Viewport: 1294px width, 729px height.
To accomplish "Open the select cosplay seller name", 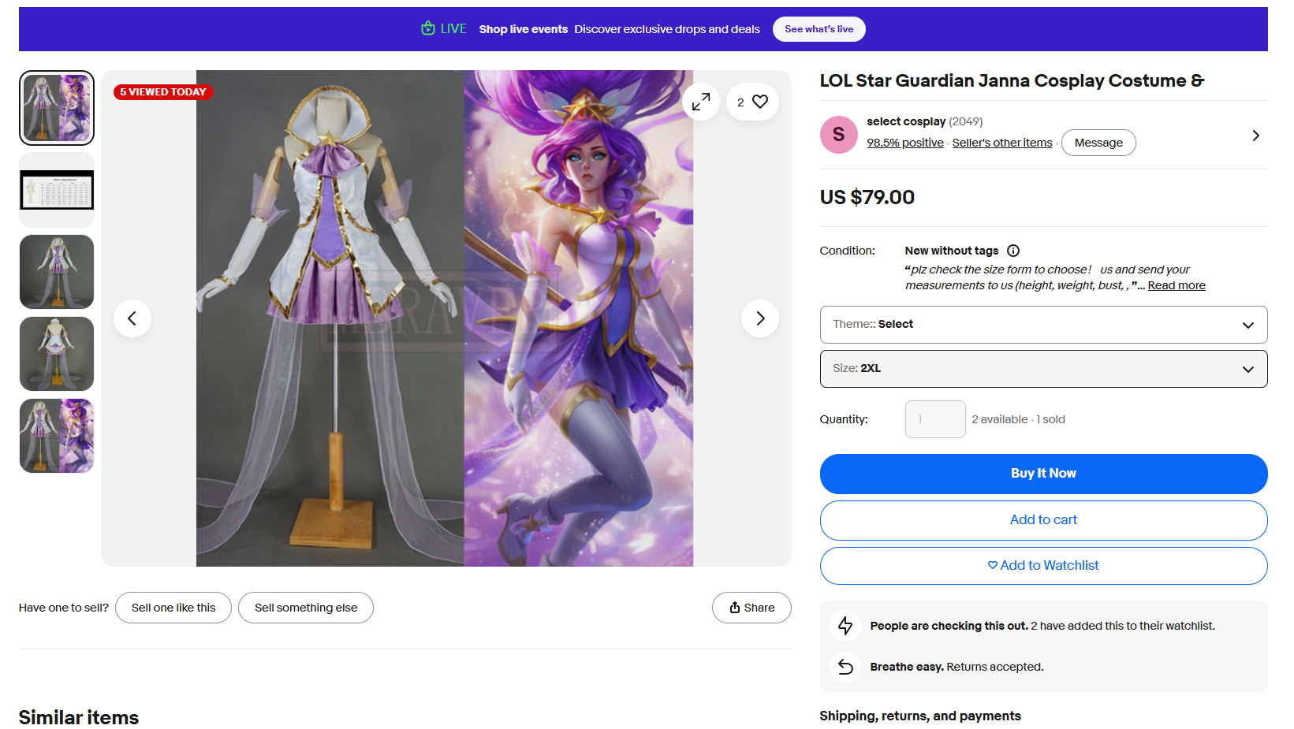I will click(x=906, y=121).
